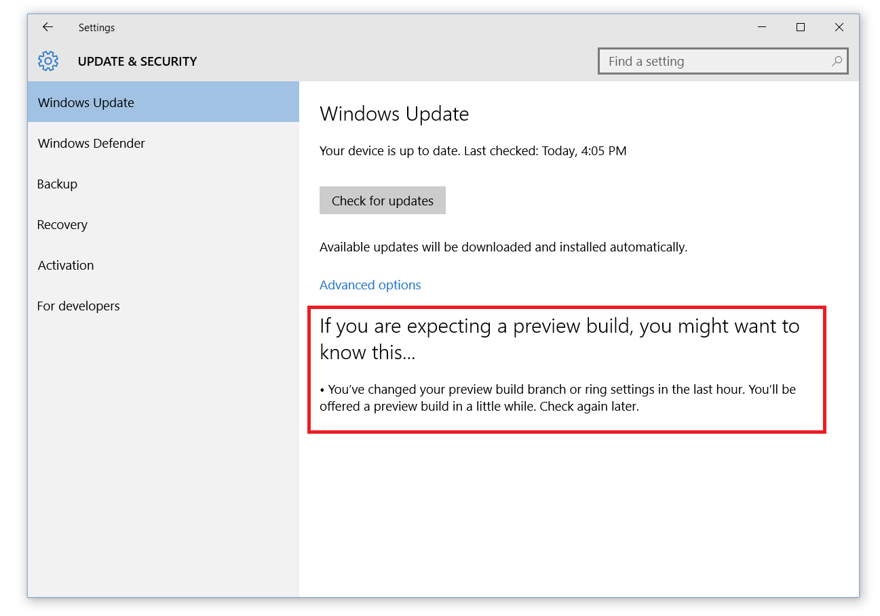Minimize the Settings window
Viewport: 880px width, 616px height.
pyautogui.click(x=762, y=27)
